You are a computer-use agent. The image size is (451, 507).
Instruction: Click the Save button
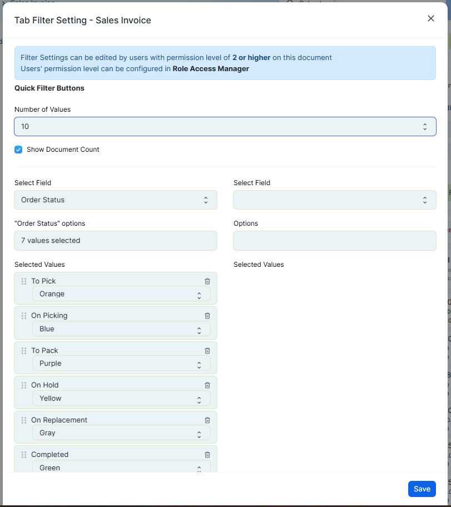[x=422, y=489]
